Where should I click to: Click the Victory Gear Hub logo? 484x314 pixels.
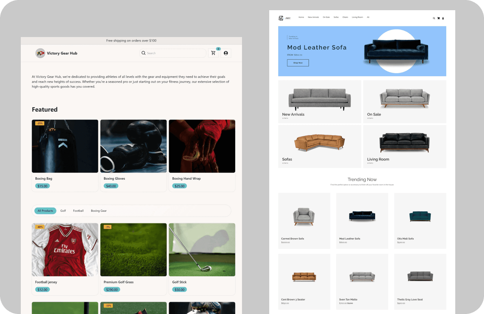pos(40,53)
